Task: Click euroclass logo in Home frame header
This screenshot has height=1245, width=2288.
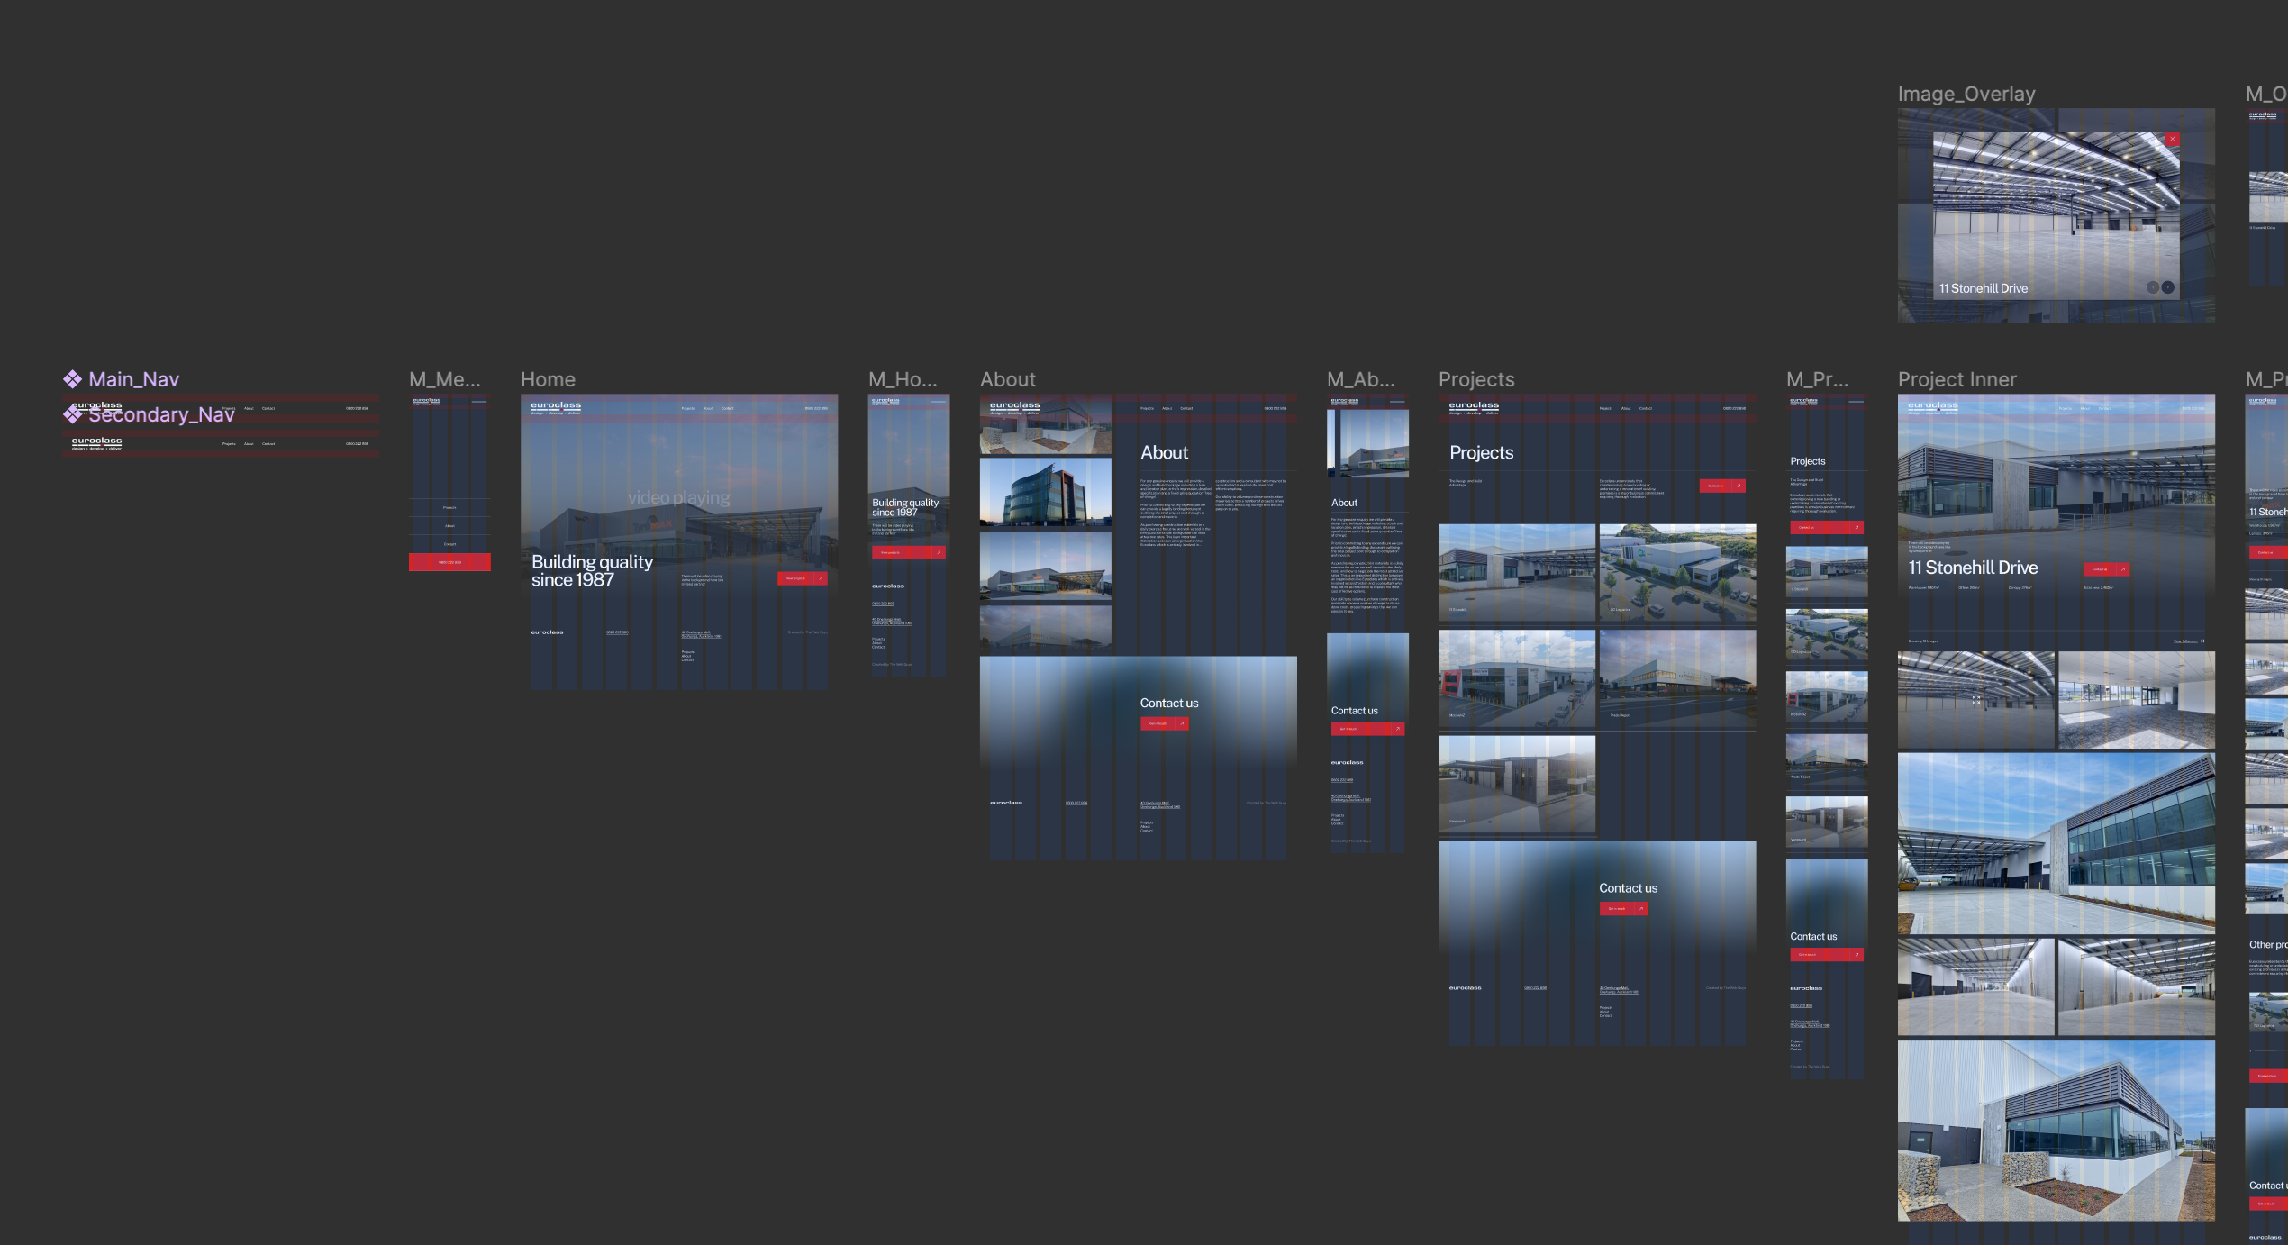Action: pos(556,407)
